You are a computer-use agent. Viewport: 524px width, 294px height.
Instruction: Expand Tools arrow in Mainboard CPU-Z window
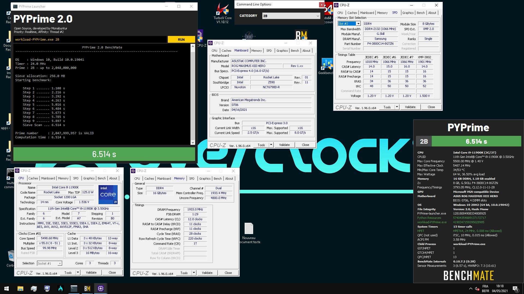[271, 145]
